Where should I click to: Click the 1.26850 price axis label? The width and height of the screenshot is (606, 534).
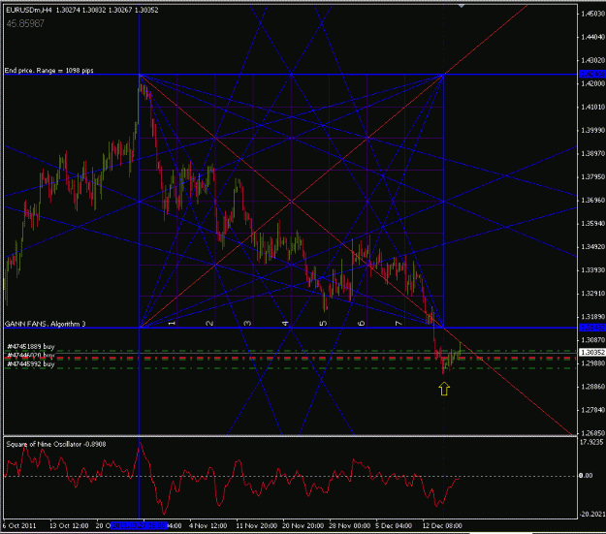(x=592, y=433)
